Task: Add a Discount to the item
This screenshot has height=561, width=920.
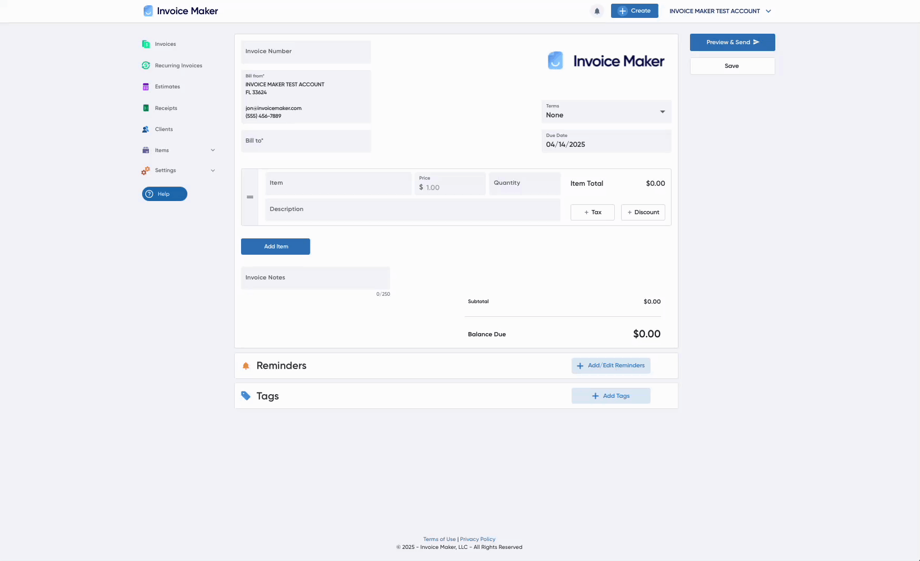Action: tap(643, 212)
